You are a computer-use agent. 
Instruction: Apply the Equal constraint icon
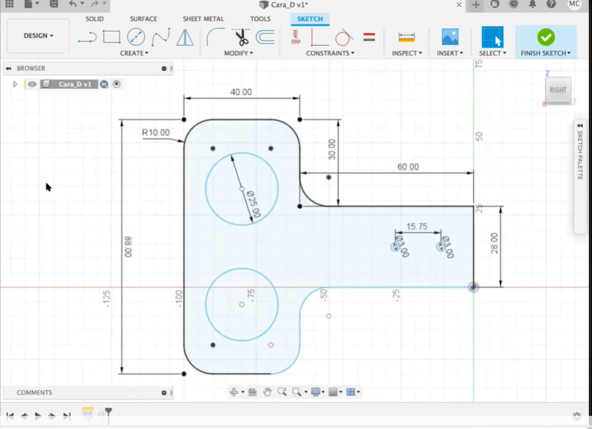370,37
